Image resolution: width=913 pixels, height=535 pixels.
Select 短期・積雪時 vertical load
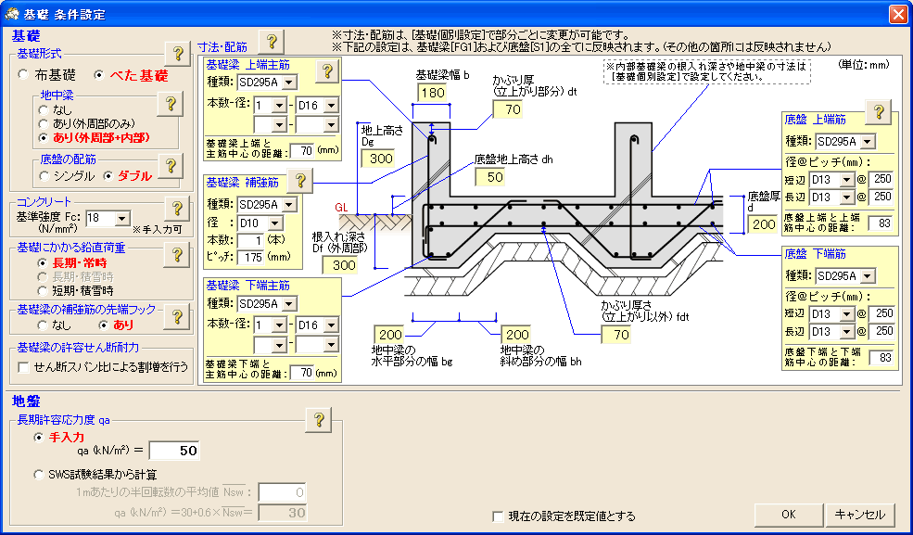(75, 290)
